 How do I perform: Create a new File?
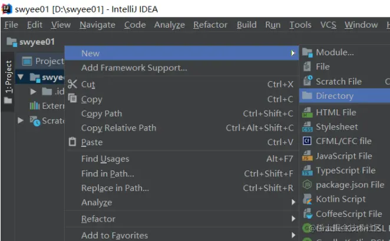click(345, 67)
